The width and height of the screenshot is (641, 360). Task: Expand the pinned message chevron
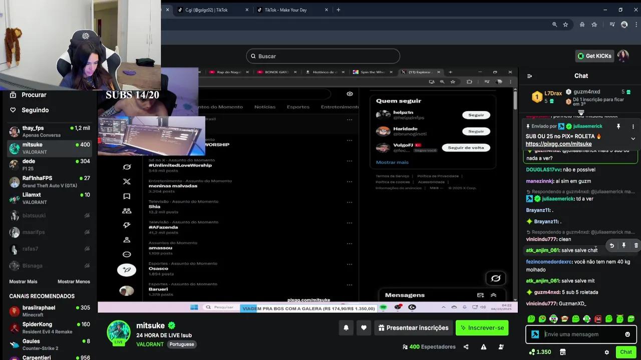(x=633, y=138)
